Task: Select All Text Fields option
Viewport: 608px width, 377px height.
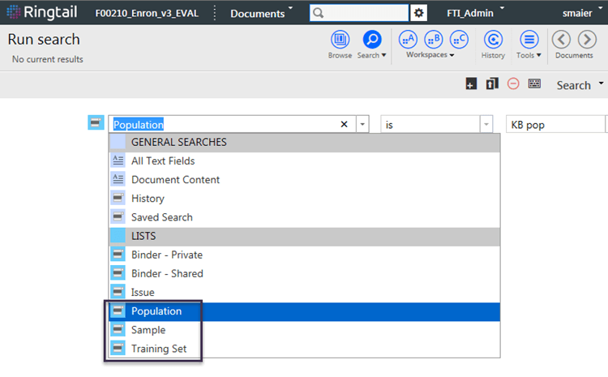Action: click(304, 161)
